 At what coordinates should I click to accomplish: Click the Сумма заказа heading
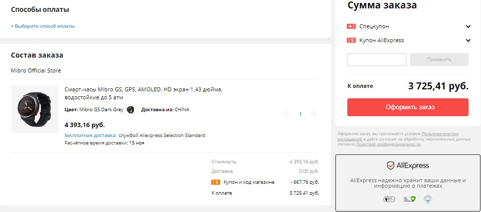click(382, 5)
